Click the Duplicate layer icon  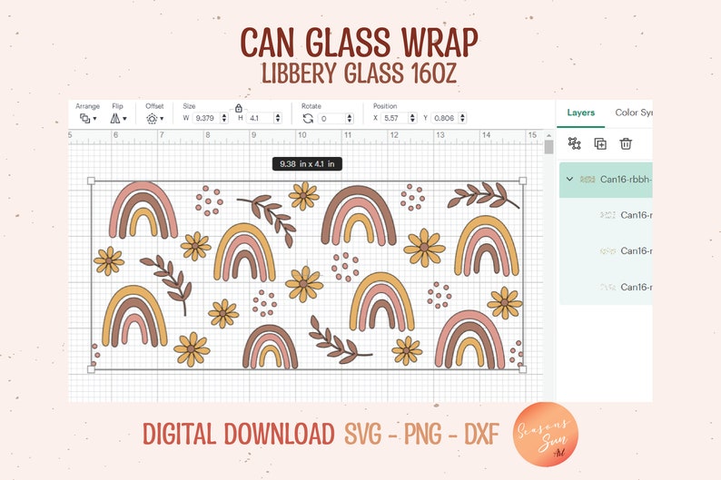(x=600, y=143)
